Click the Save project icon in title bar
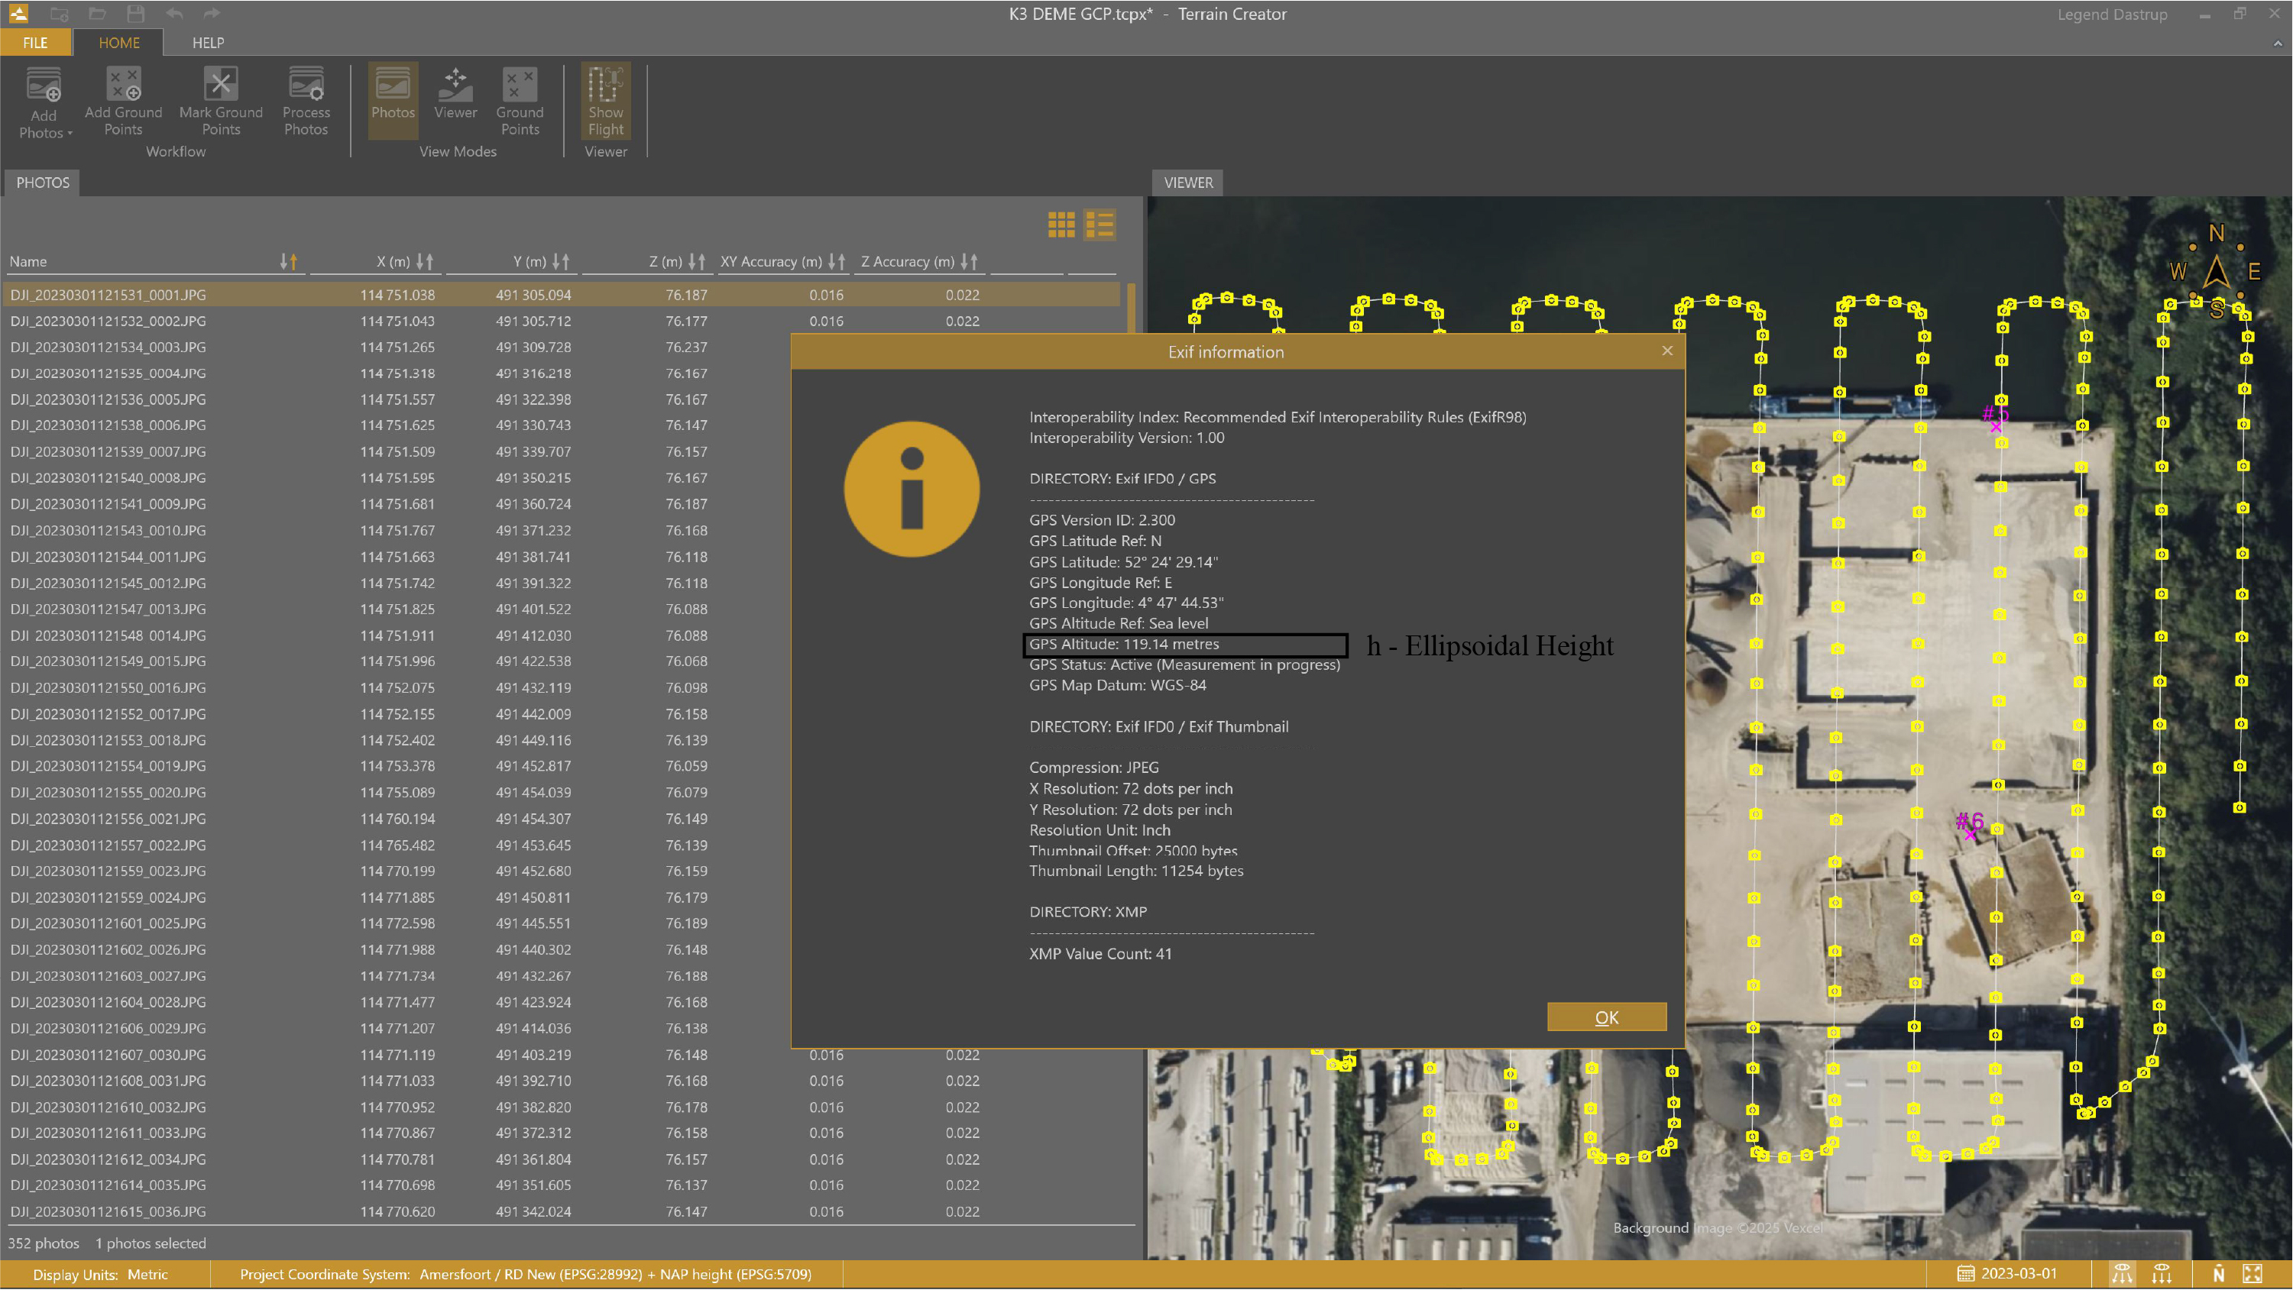This screenshot has width=2293, height=1290. click(x=135, y=13)
